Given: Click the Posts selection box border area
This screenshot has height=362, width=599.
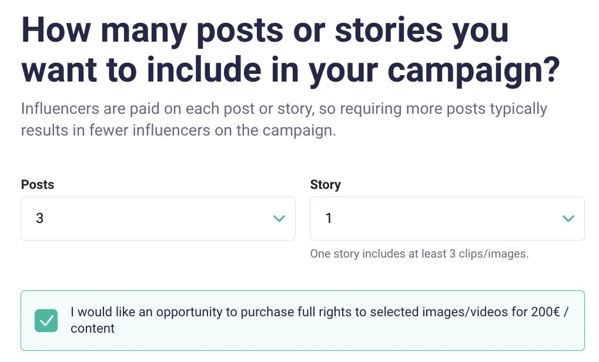Looking at the screenshot, I should (158, 236).
